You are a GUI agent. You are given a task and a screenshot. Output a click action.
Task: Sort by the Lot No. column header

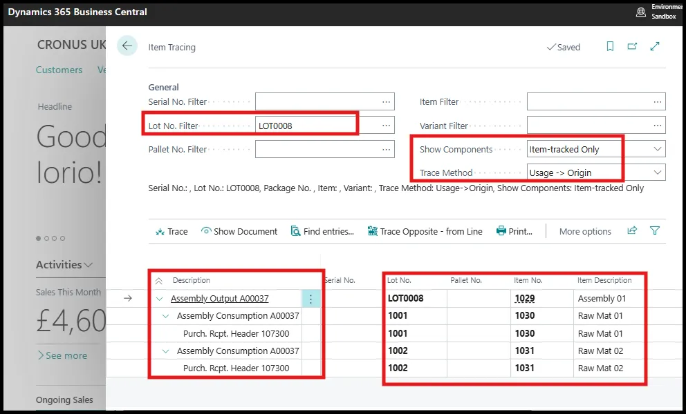pyautogui.click(x=399, y=280)
